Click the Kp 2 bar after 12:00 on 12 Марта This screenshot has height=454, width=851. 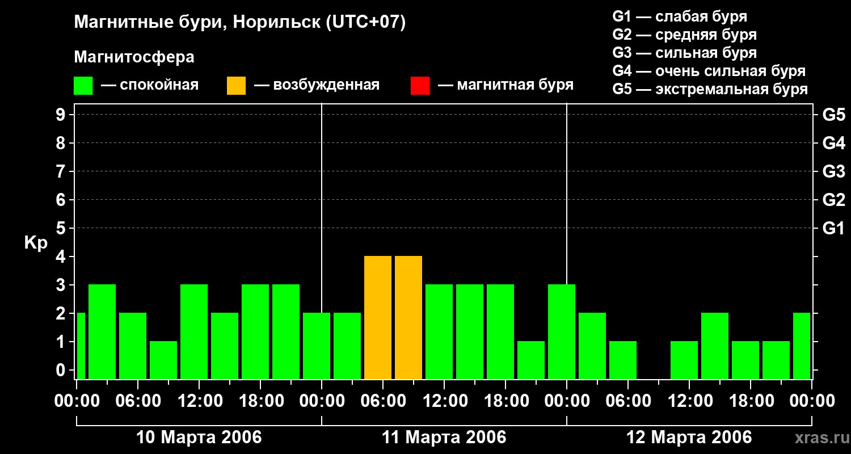tap(715, 346)
